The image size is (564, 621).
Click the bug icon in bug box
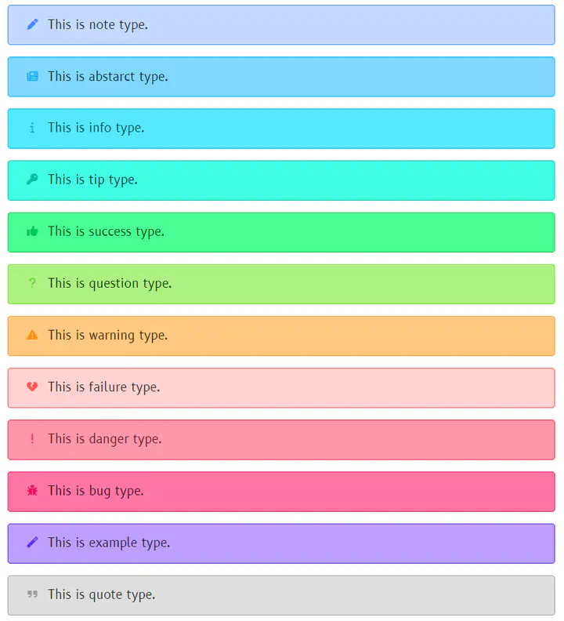tap(32, 491)
